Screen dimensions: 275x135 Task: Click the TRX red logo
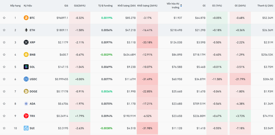pyautogui.click(x=26, y=116)
